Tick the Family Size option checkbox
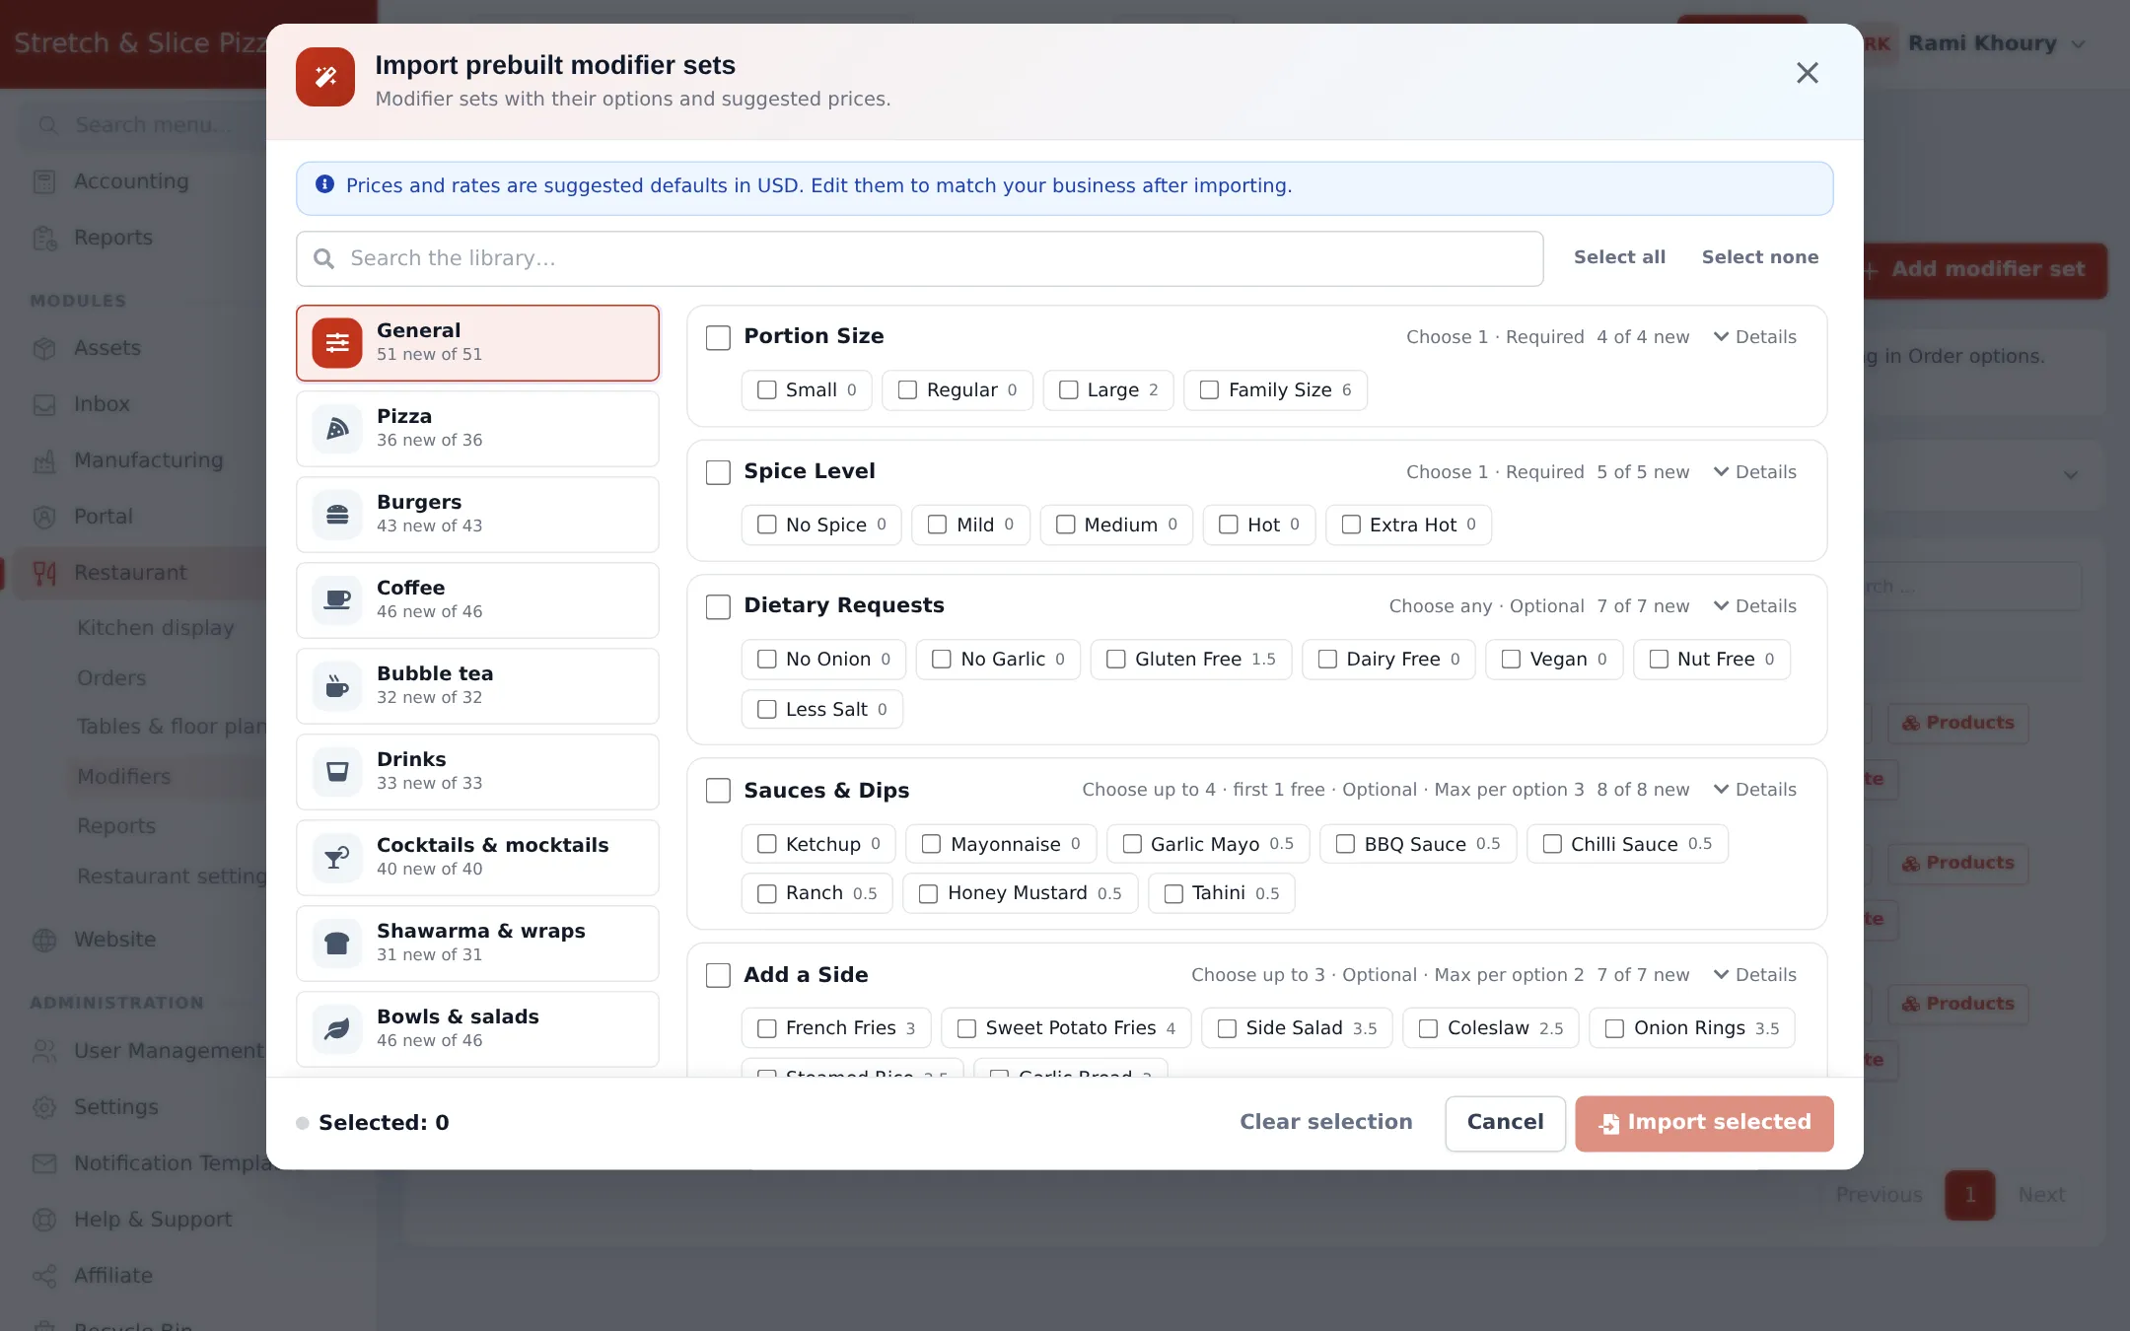Screen dimensions: 2130x1331 (1209, 389)
